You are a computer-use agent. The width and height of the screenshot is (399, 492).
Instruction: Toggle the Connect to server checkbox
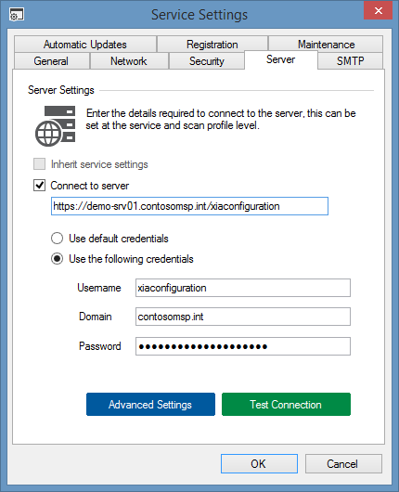point(40,186)
